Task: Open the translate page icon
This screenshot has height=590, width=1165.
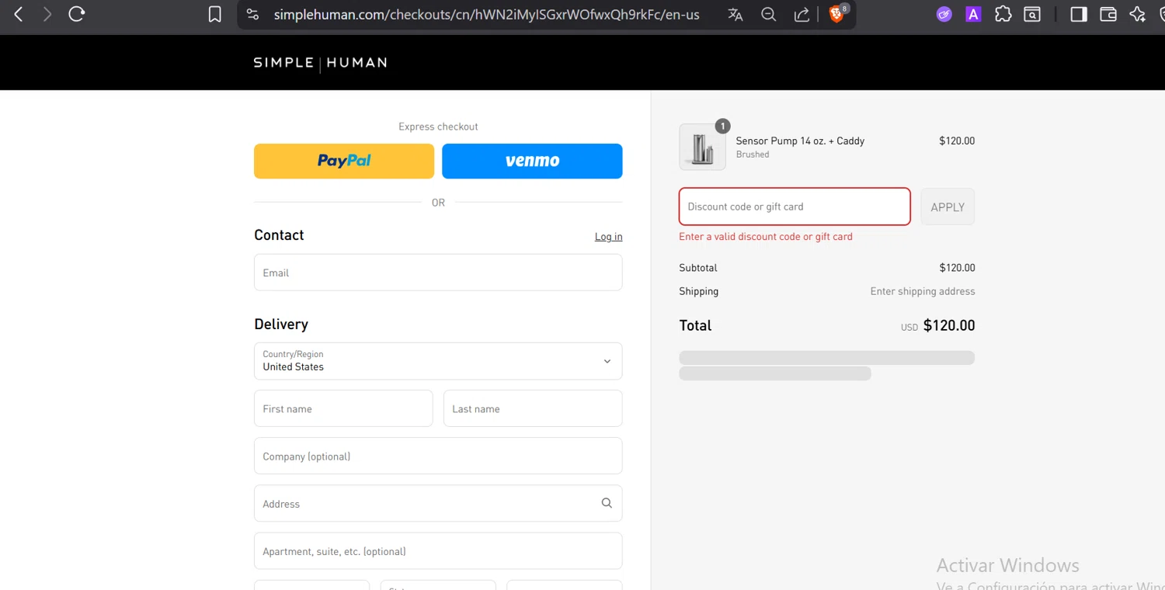Action: click(x=735, y=15)
